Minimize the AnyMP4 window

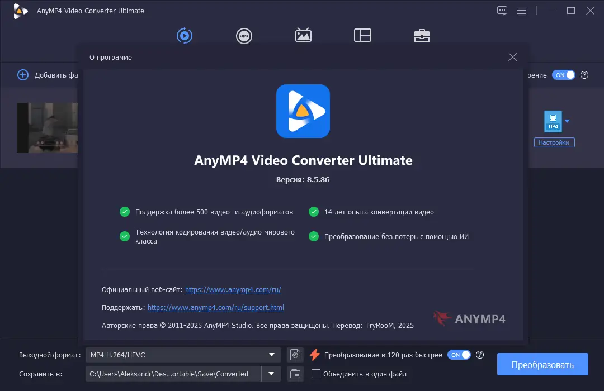point(553,11)
